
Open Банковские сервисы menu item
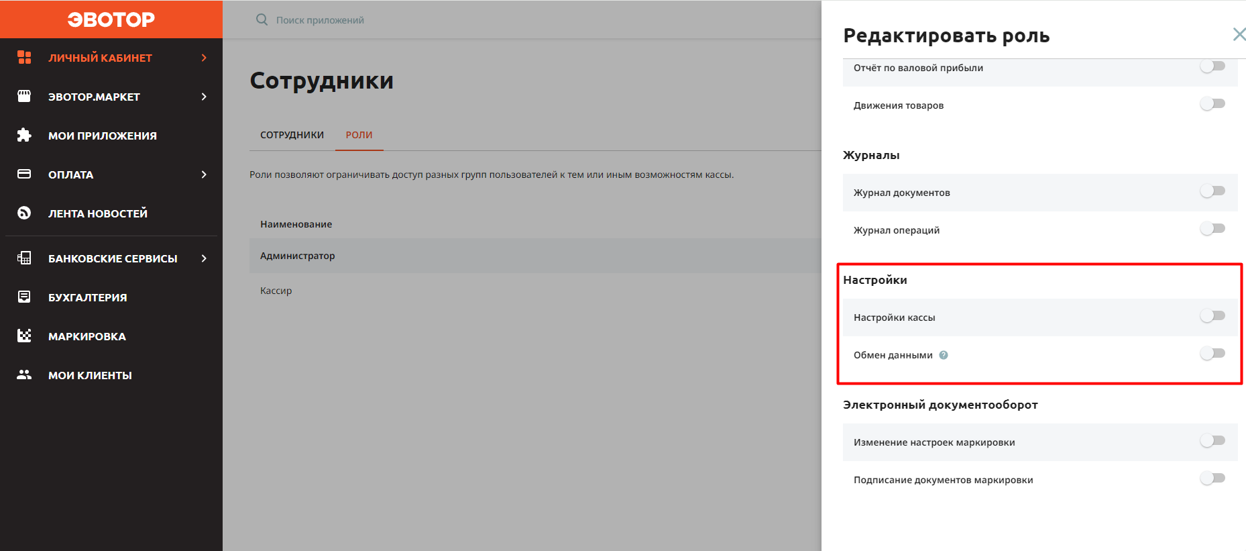[x=111, y=258]
